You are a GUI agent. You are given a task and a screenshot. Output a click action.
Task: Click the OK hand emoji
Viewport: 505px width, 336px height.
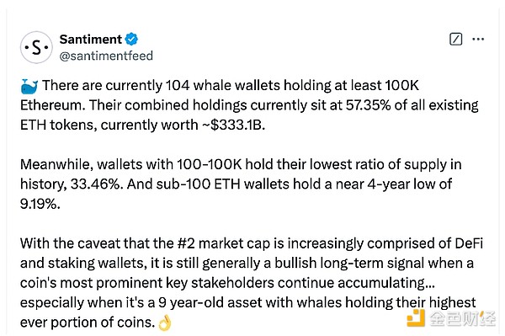(165, 323)
